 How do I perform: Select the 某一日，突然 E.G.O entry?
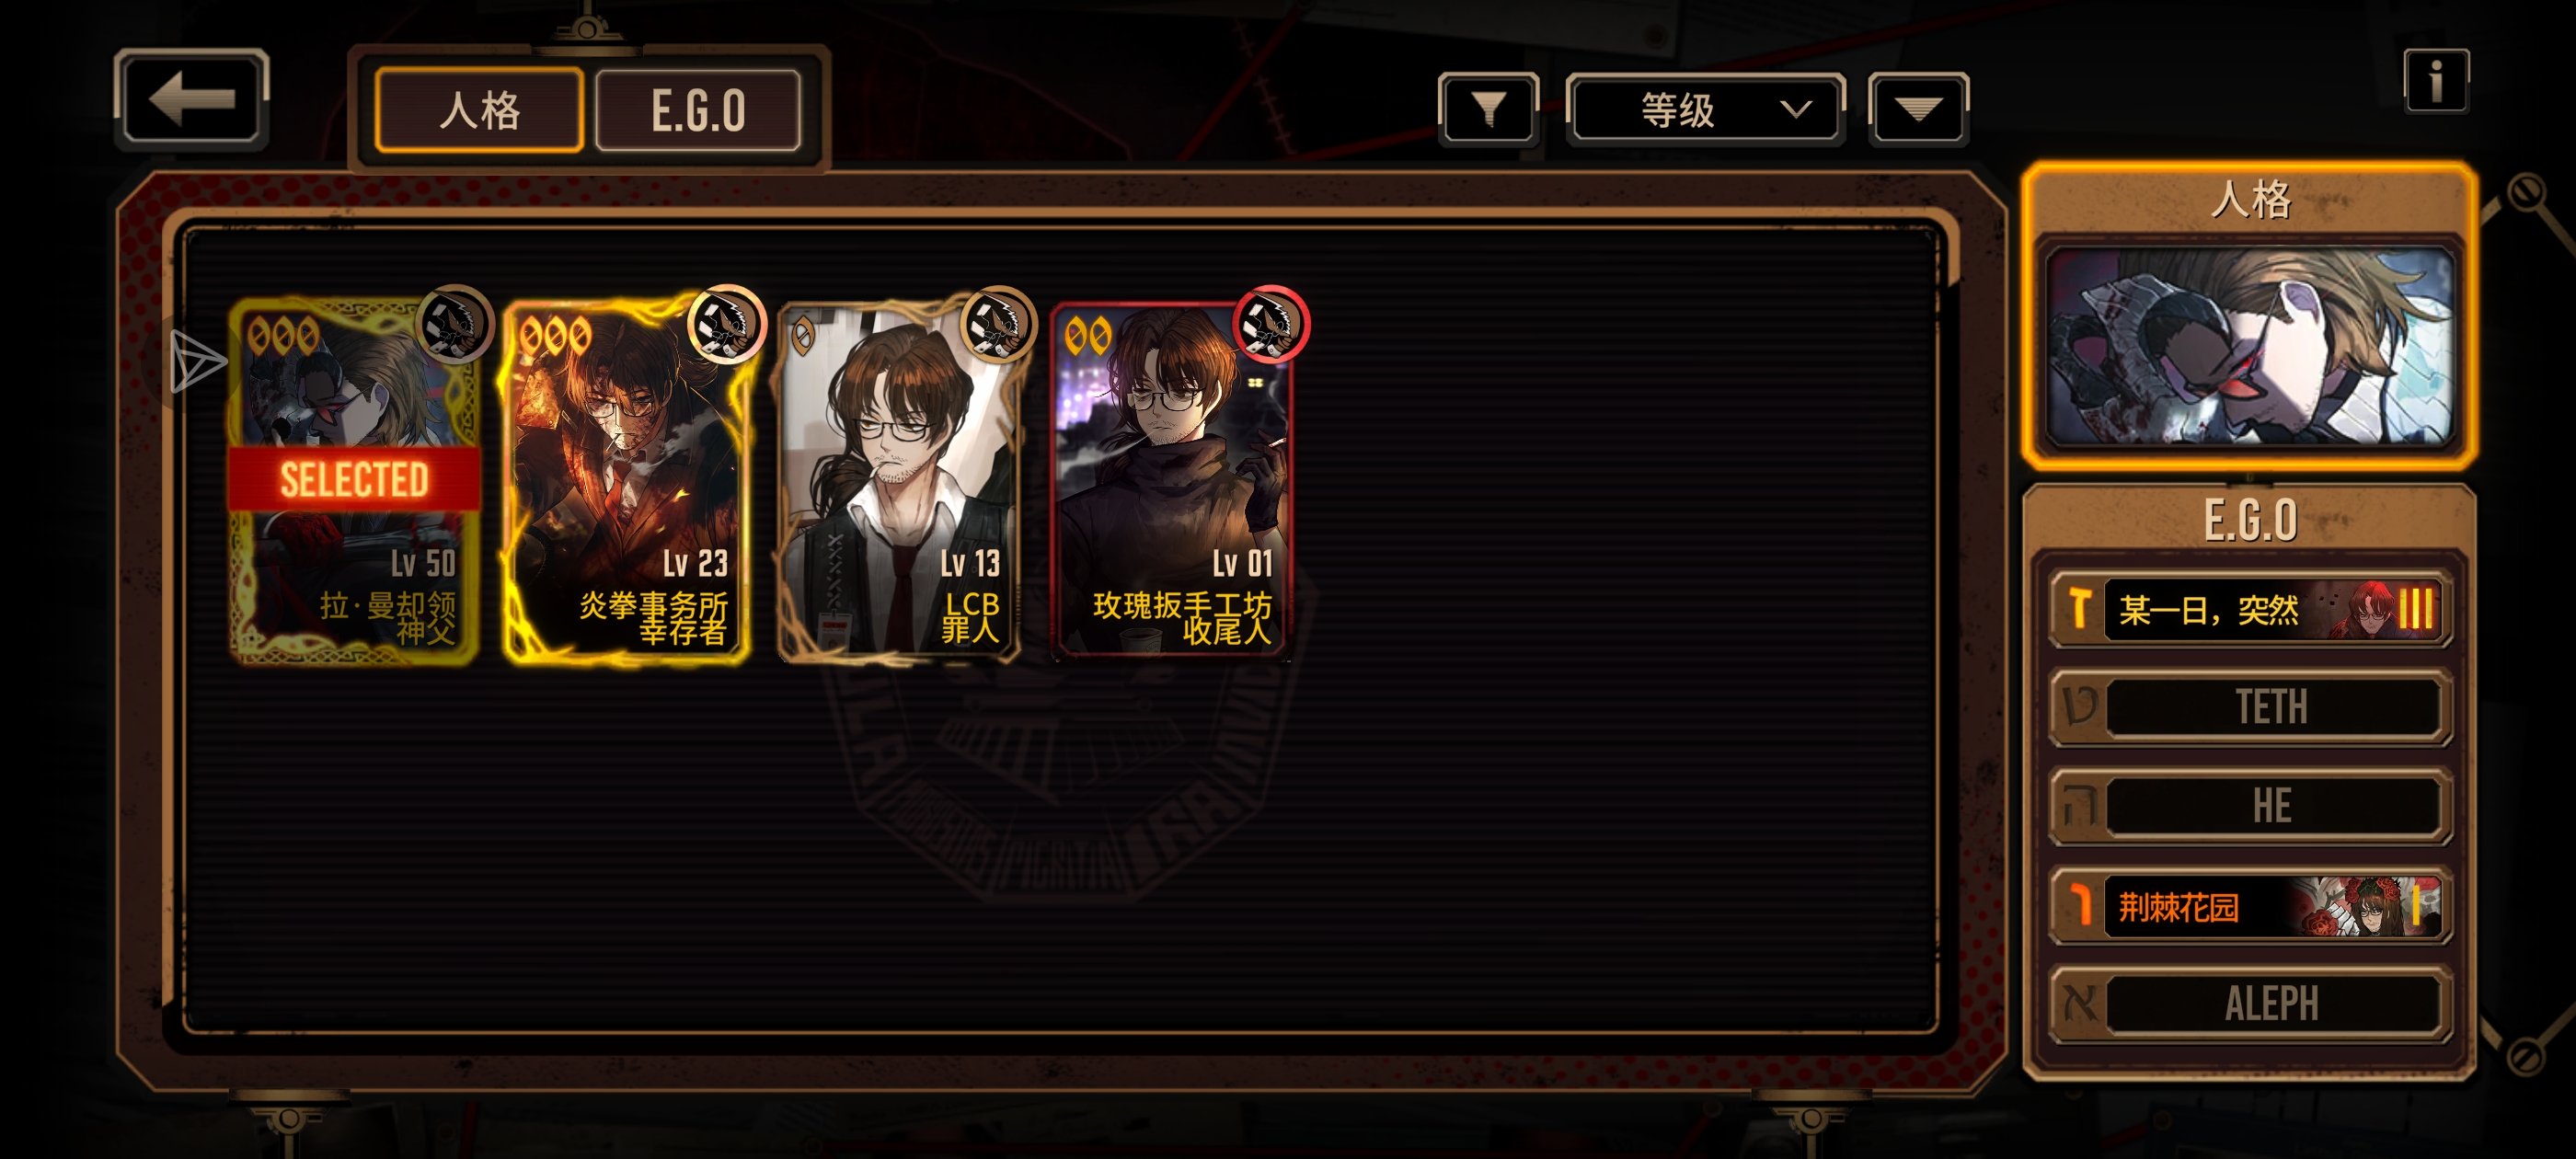click(x=2250, y=608)
